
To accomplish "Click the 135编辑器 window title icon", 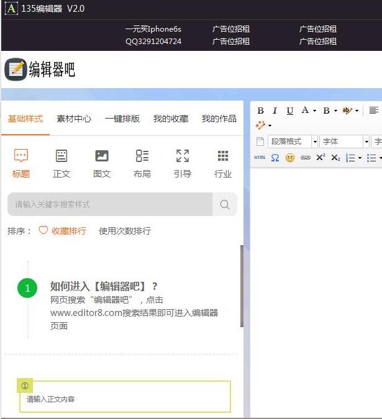I will tap(11, 9).
